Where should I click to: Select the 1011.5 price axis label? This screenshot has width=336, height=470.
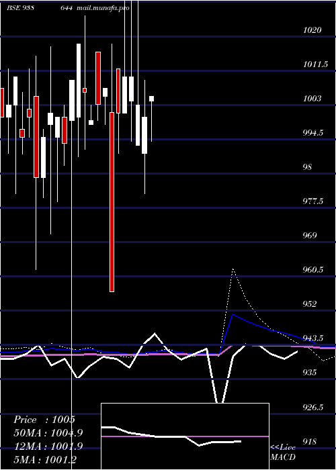click(x=315, y=64)
